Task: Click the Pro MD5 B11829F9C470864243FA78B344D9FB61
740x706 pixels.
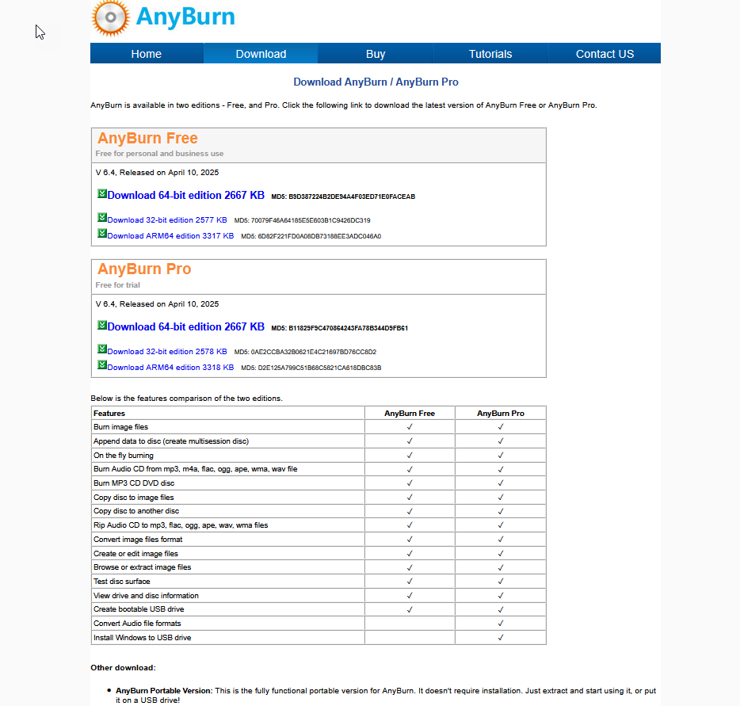Action: [340, 329]
